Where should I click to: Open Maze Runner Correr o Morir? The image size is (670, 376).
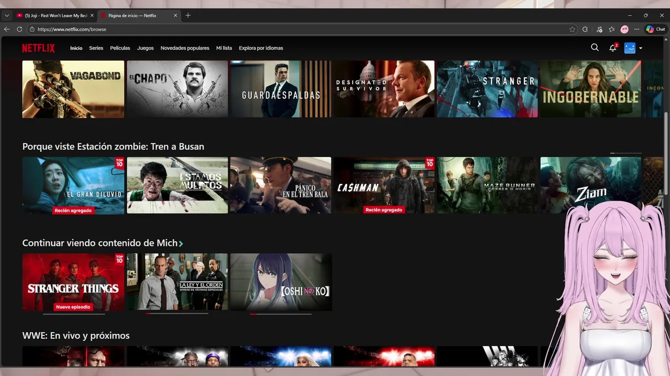pyautogui.click(x=487, y=185)
